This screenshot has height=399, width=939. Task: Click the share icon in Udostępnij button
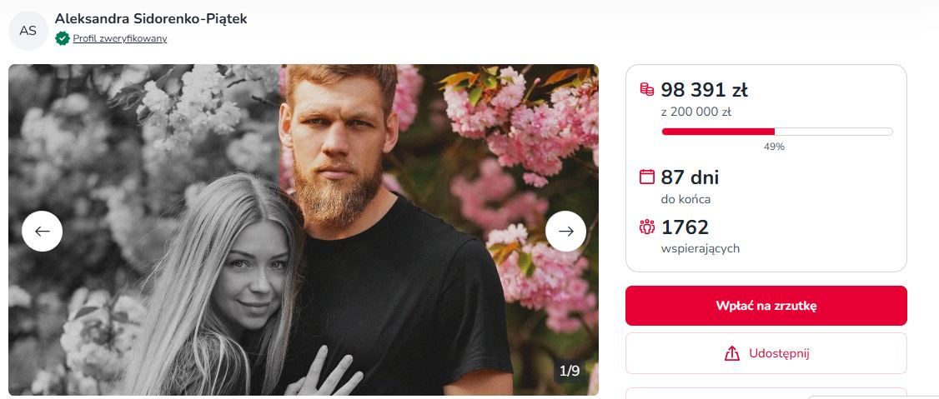(732, 353)
